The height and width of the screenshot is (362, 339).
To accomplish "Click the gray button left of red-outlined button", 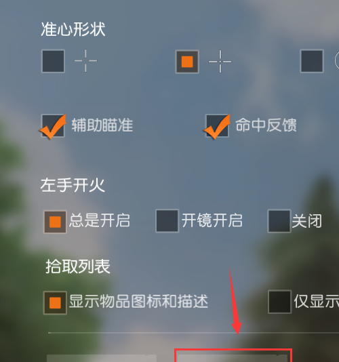I will pos(102,358).
